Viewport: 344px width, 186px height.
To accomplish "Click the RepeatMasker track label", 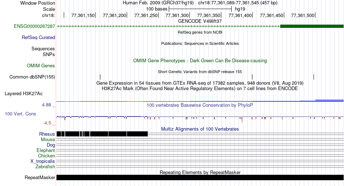I will pos(40,177).
